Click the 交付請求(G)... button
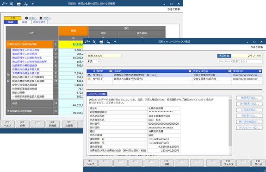Image resolution: width=266 pixels, height=172 pixels. [249, 110]
